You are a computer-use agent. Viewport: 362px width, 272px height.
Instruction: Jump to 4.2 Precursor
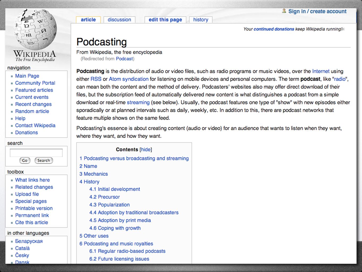[104, 197]
